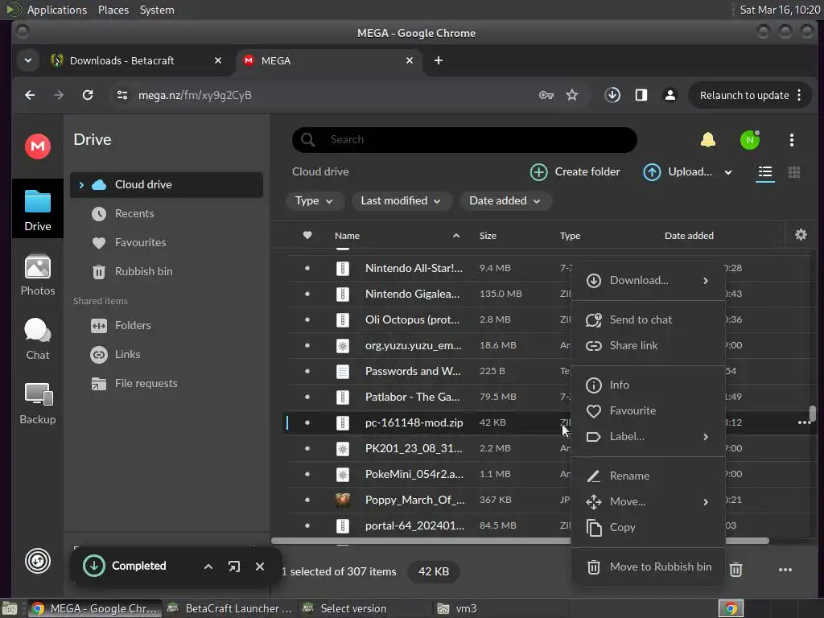Choose Rename in context menu
The width and height of the screenshot is (824, 618).
[x=648, y=476]
